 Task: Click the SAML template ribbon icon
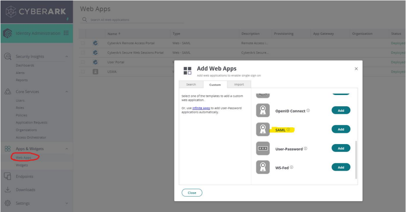(263, 129)
